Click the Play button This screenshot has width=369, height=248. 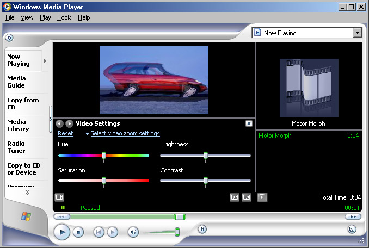[x=61, y=232]
